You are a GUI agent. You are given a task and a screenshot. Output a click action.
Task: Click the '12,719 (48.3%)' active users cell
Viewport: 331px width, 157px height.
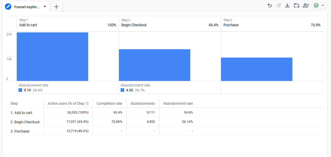(x=77, y=131)
